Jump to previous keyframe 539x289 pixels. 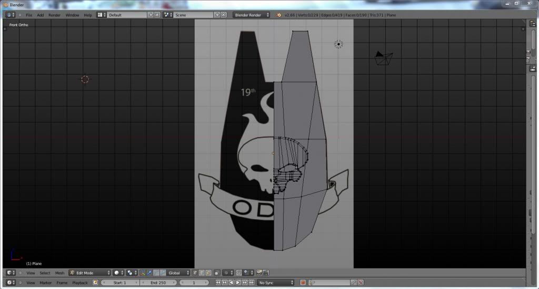[224, 283]
